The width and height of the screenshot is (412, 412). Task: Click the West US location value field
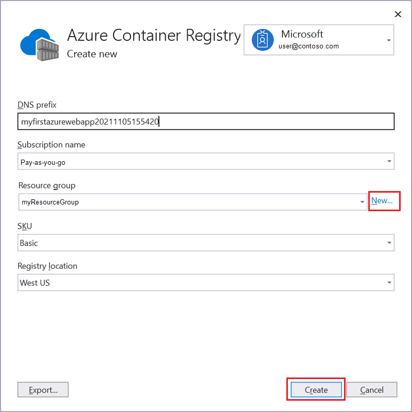click(x=154, y=282)
